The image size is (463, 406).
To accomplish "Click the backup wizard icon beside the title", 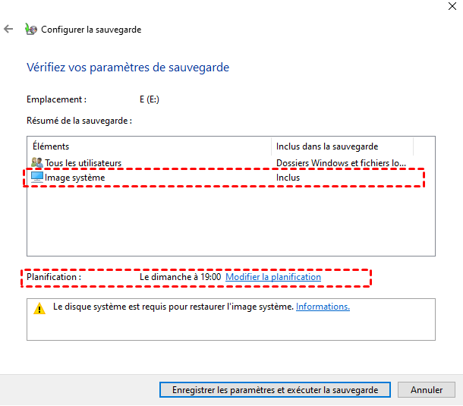I will click(30, 30).
